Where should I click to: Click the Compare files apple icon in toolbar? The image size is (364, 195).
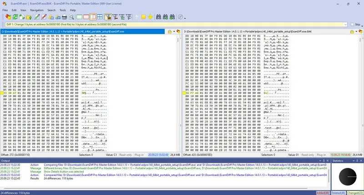pos(8,17)
